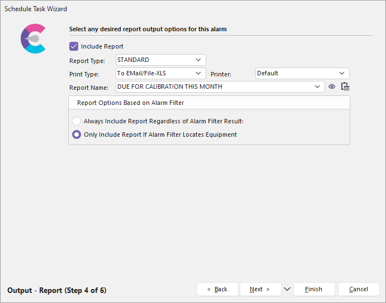Click the eye preview icon beside Report Name

pos(332,86)
